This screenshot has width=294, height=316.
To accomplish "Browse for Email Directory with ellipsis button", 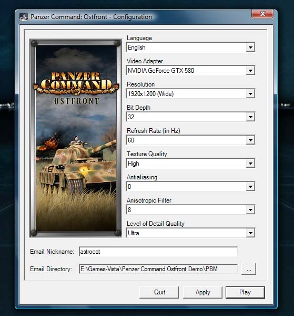I will (249, 269).
